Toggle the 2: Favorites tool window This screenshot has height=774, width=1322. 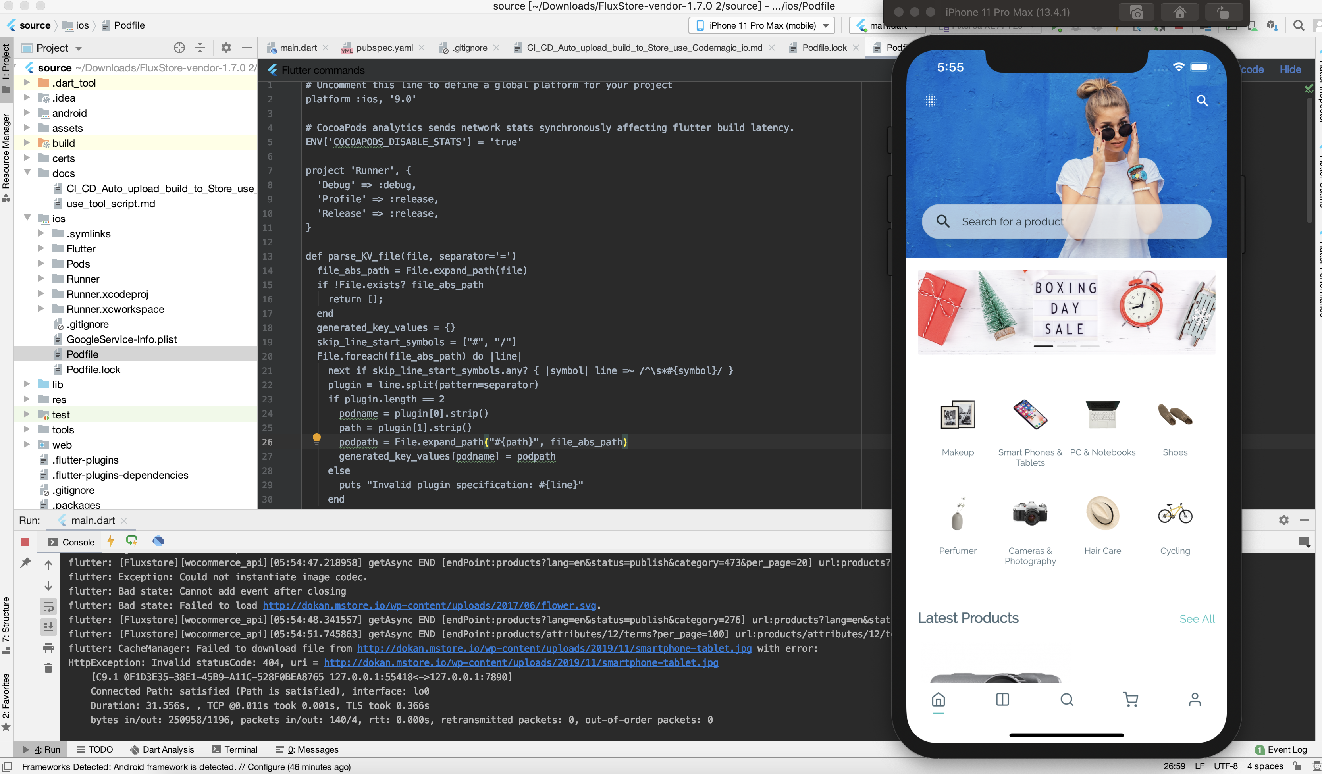point(6,702)
